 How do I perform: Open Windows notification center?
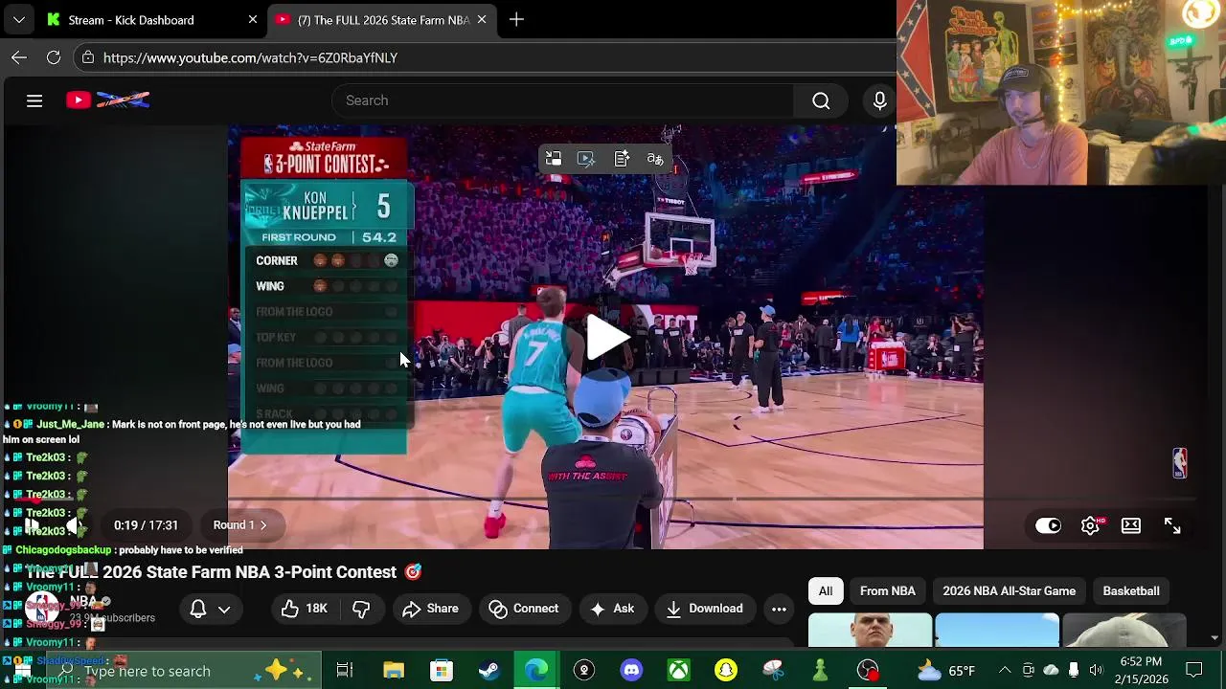(1194, 670)
